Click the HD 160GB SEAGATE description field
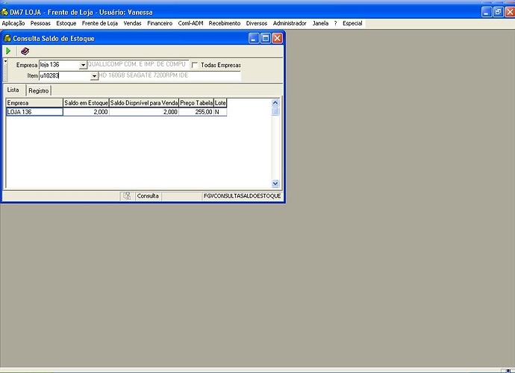 coord(169,75)
